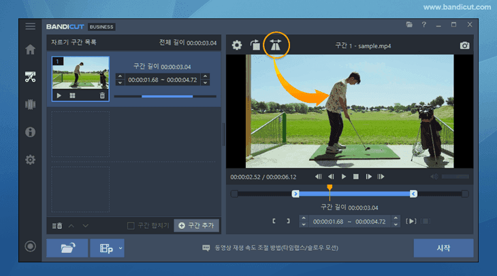
Task: Delete segment 1 with trash icon
Action: pos(102,95)
